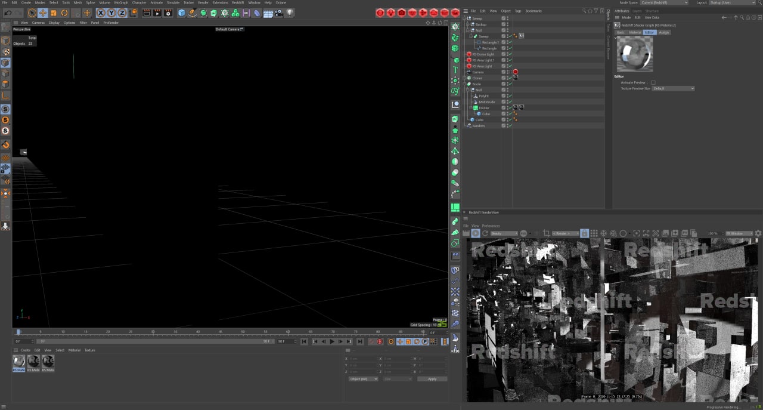Open RenderView Preferences menu
Screen dimensions: 763x410
(x=491, y=226)
